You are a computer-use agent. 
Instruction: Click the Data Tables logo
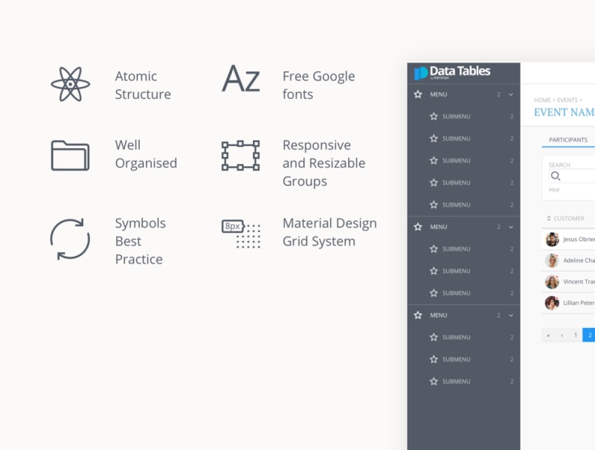pos(452,72)
